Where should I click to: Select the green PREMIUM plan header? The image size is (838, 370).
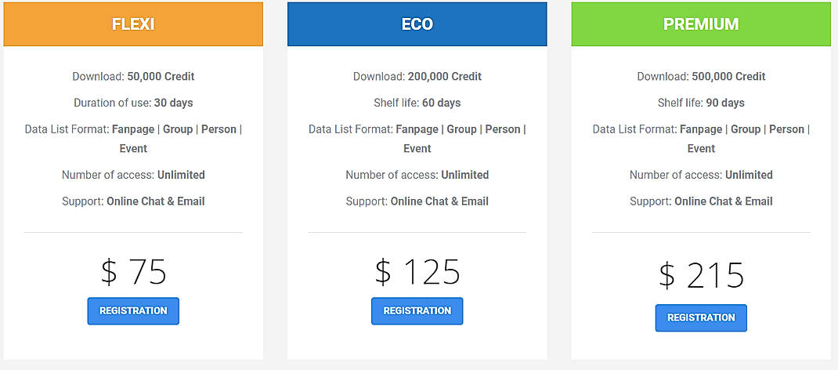coord(701,24)
